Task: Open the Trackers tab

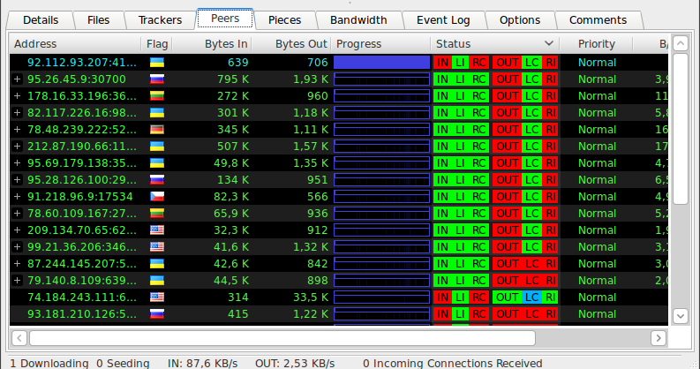Action: (160, 20)
